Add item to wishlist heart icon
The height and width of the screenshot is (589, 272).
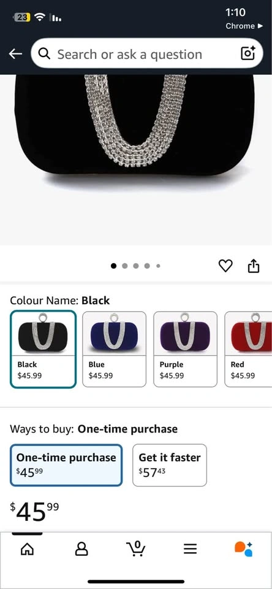(225, 266)
